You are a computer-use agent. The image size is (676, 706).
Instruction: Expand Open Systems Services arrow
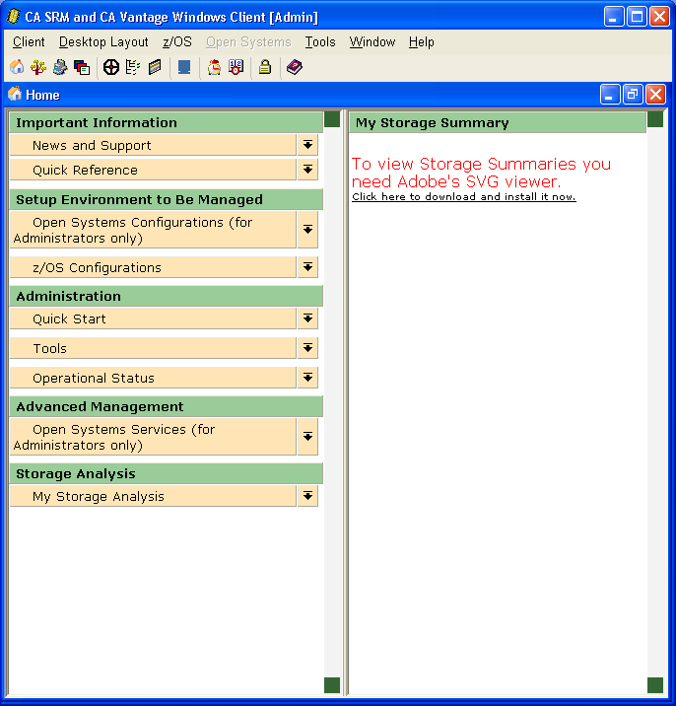click(x=307, y=437)
